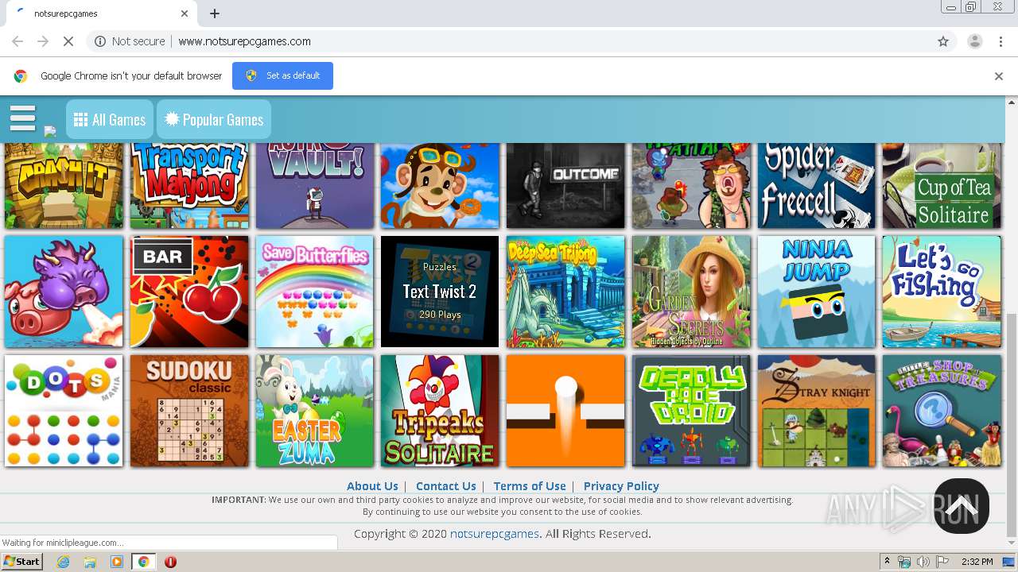
Task: Open the Transport Mahjong game
Action: tap(189, 185)
